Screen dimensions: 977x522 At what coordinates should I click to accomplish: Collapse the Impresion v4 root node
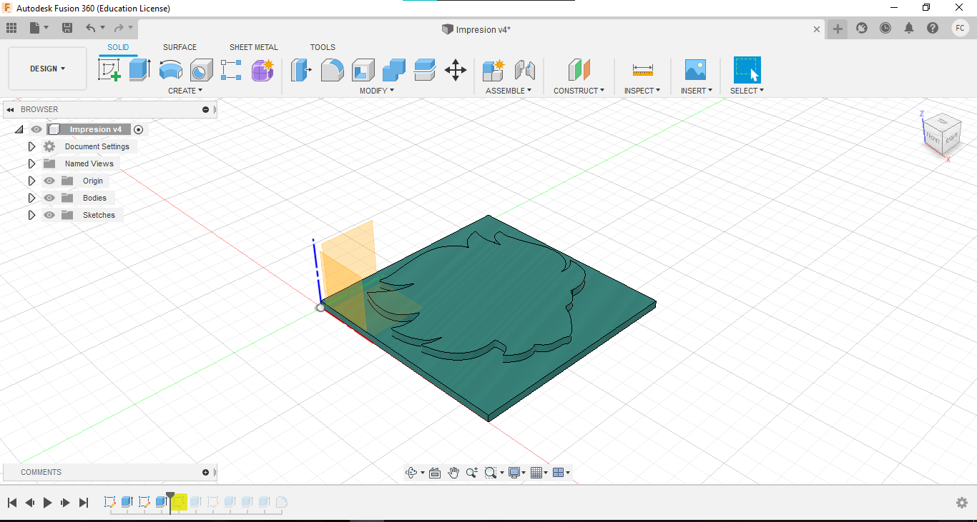[x=19, y=129]
